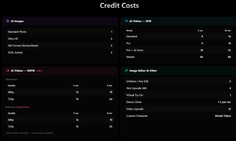Click the Extend videos infinitely footnote
The height and width of the screenshot is (141, 236).
click(29, 133)
